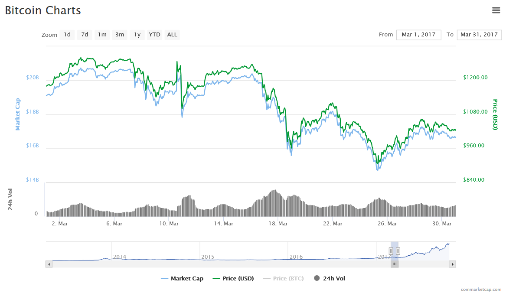Viewport: 506px width, 293px height.
Task: Set zoom to 3m
Action: point(120,35)
